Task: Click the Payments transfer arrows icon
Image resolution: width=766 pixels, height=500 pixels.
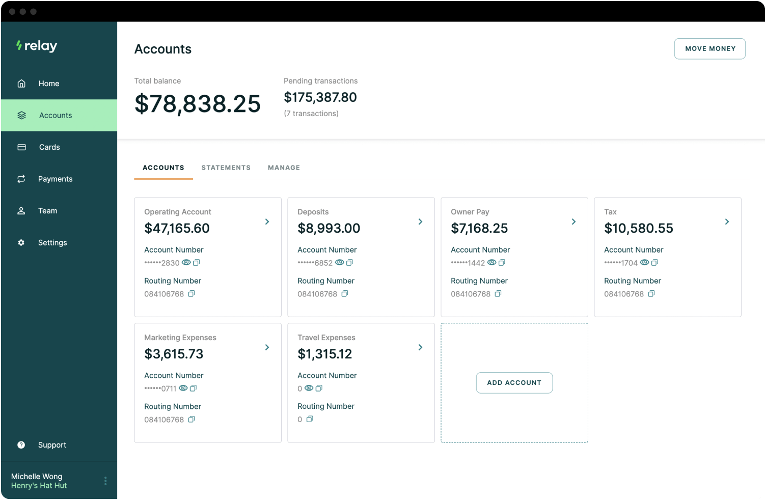Action: 21,179
